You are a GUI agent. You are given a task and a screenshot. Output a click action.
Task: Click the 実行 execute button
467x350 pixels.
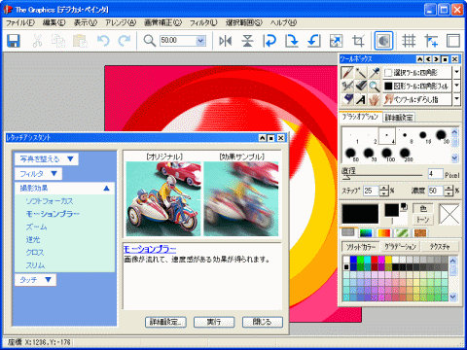coord(214,322)
